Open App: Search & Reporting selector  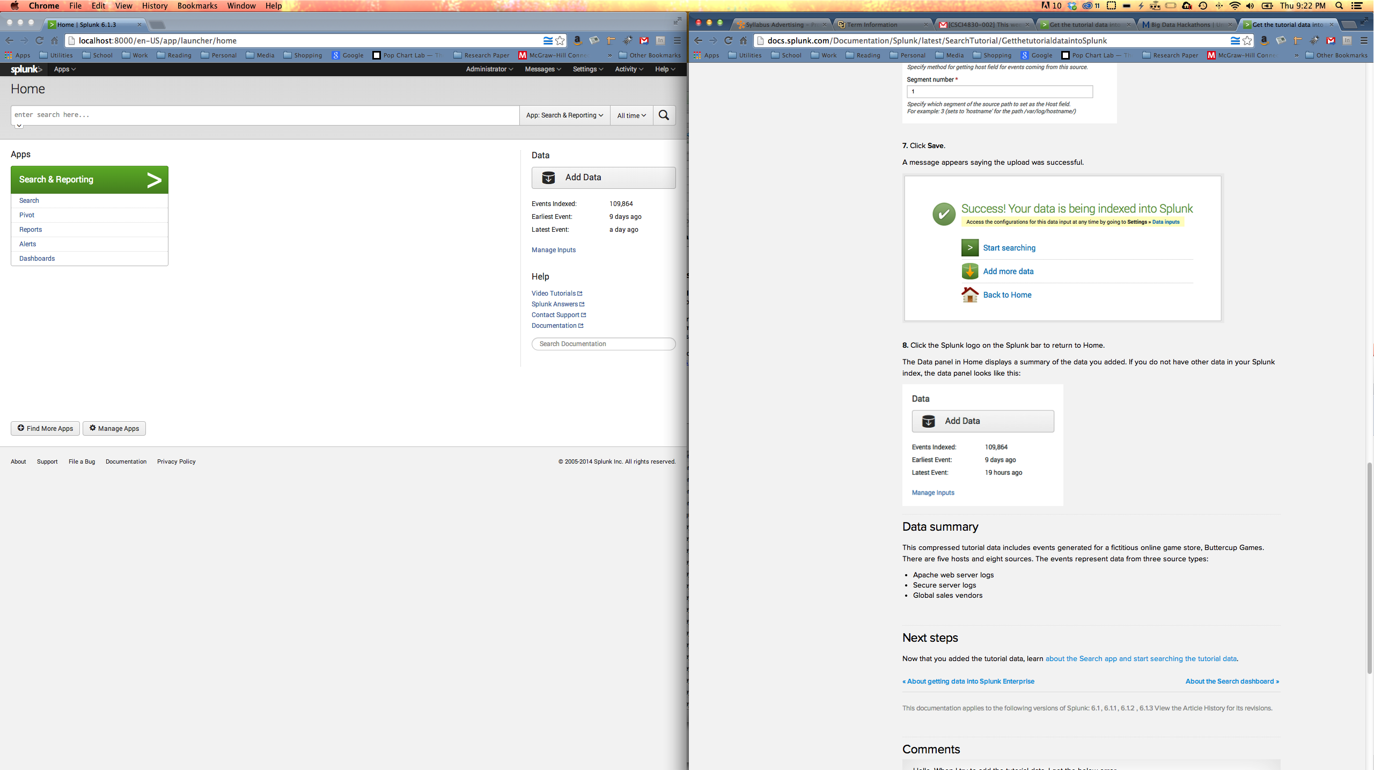tap(564, 115)
